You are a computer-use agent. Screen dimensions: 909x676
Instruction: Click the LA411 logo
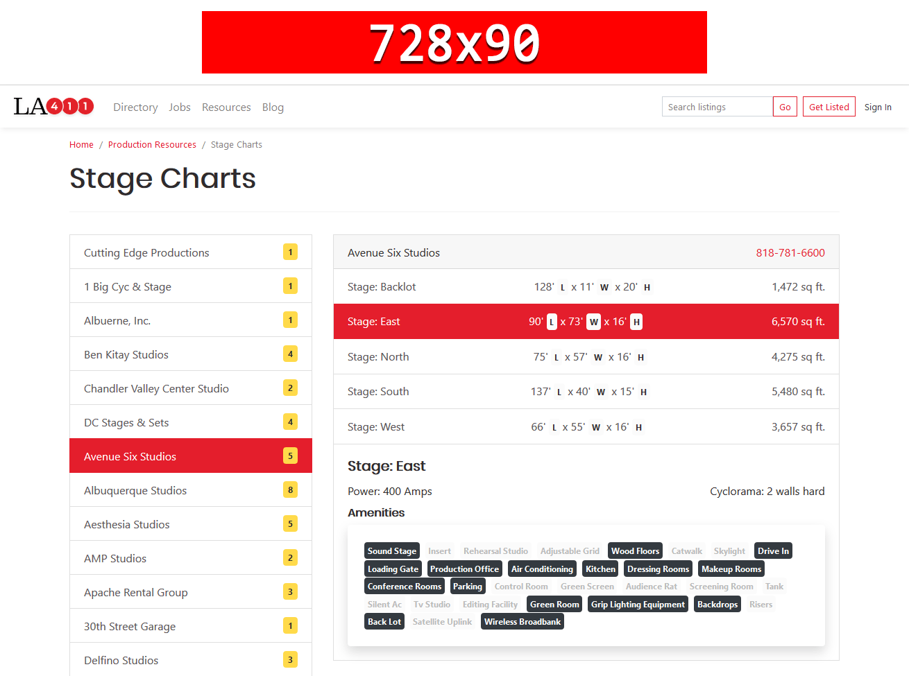pyautogui.click(x=53, y=106)
